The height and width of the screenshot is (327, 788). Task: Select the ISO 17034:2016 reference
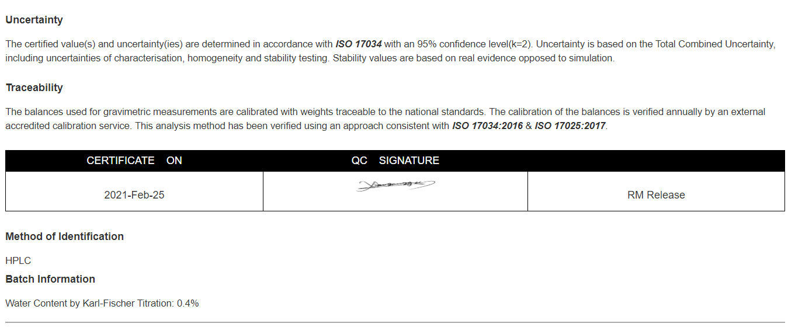[488, 126]
